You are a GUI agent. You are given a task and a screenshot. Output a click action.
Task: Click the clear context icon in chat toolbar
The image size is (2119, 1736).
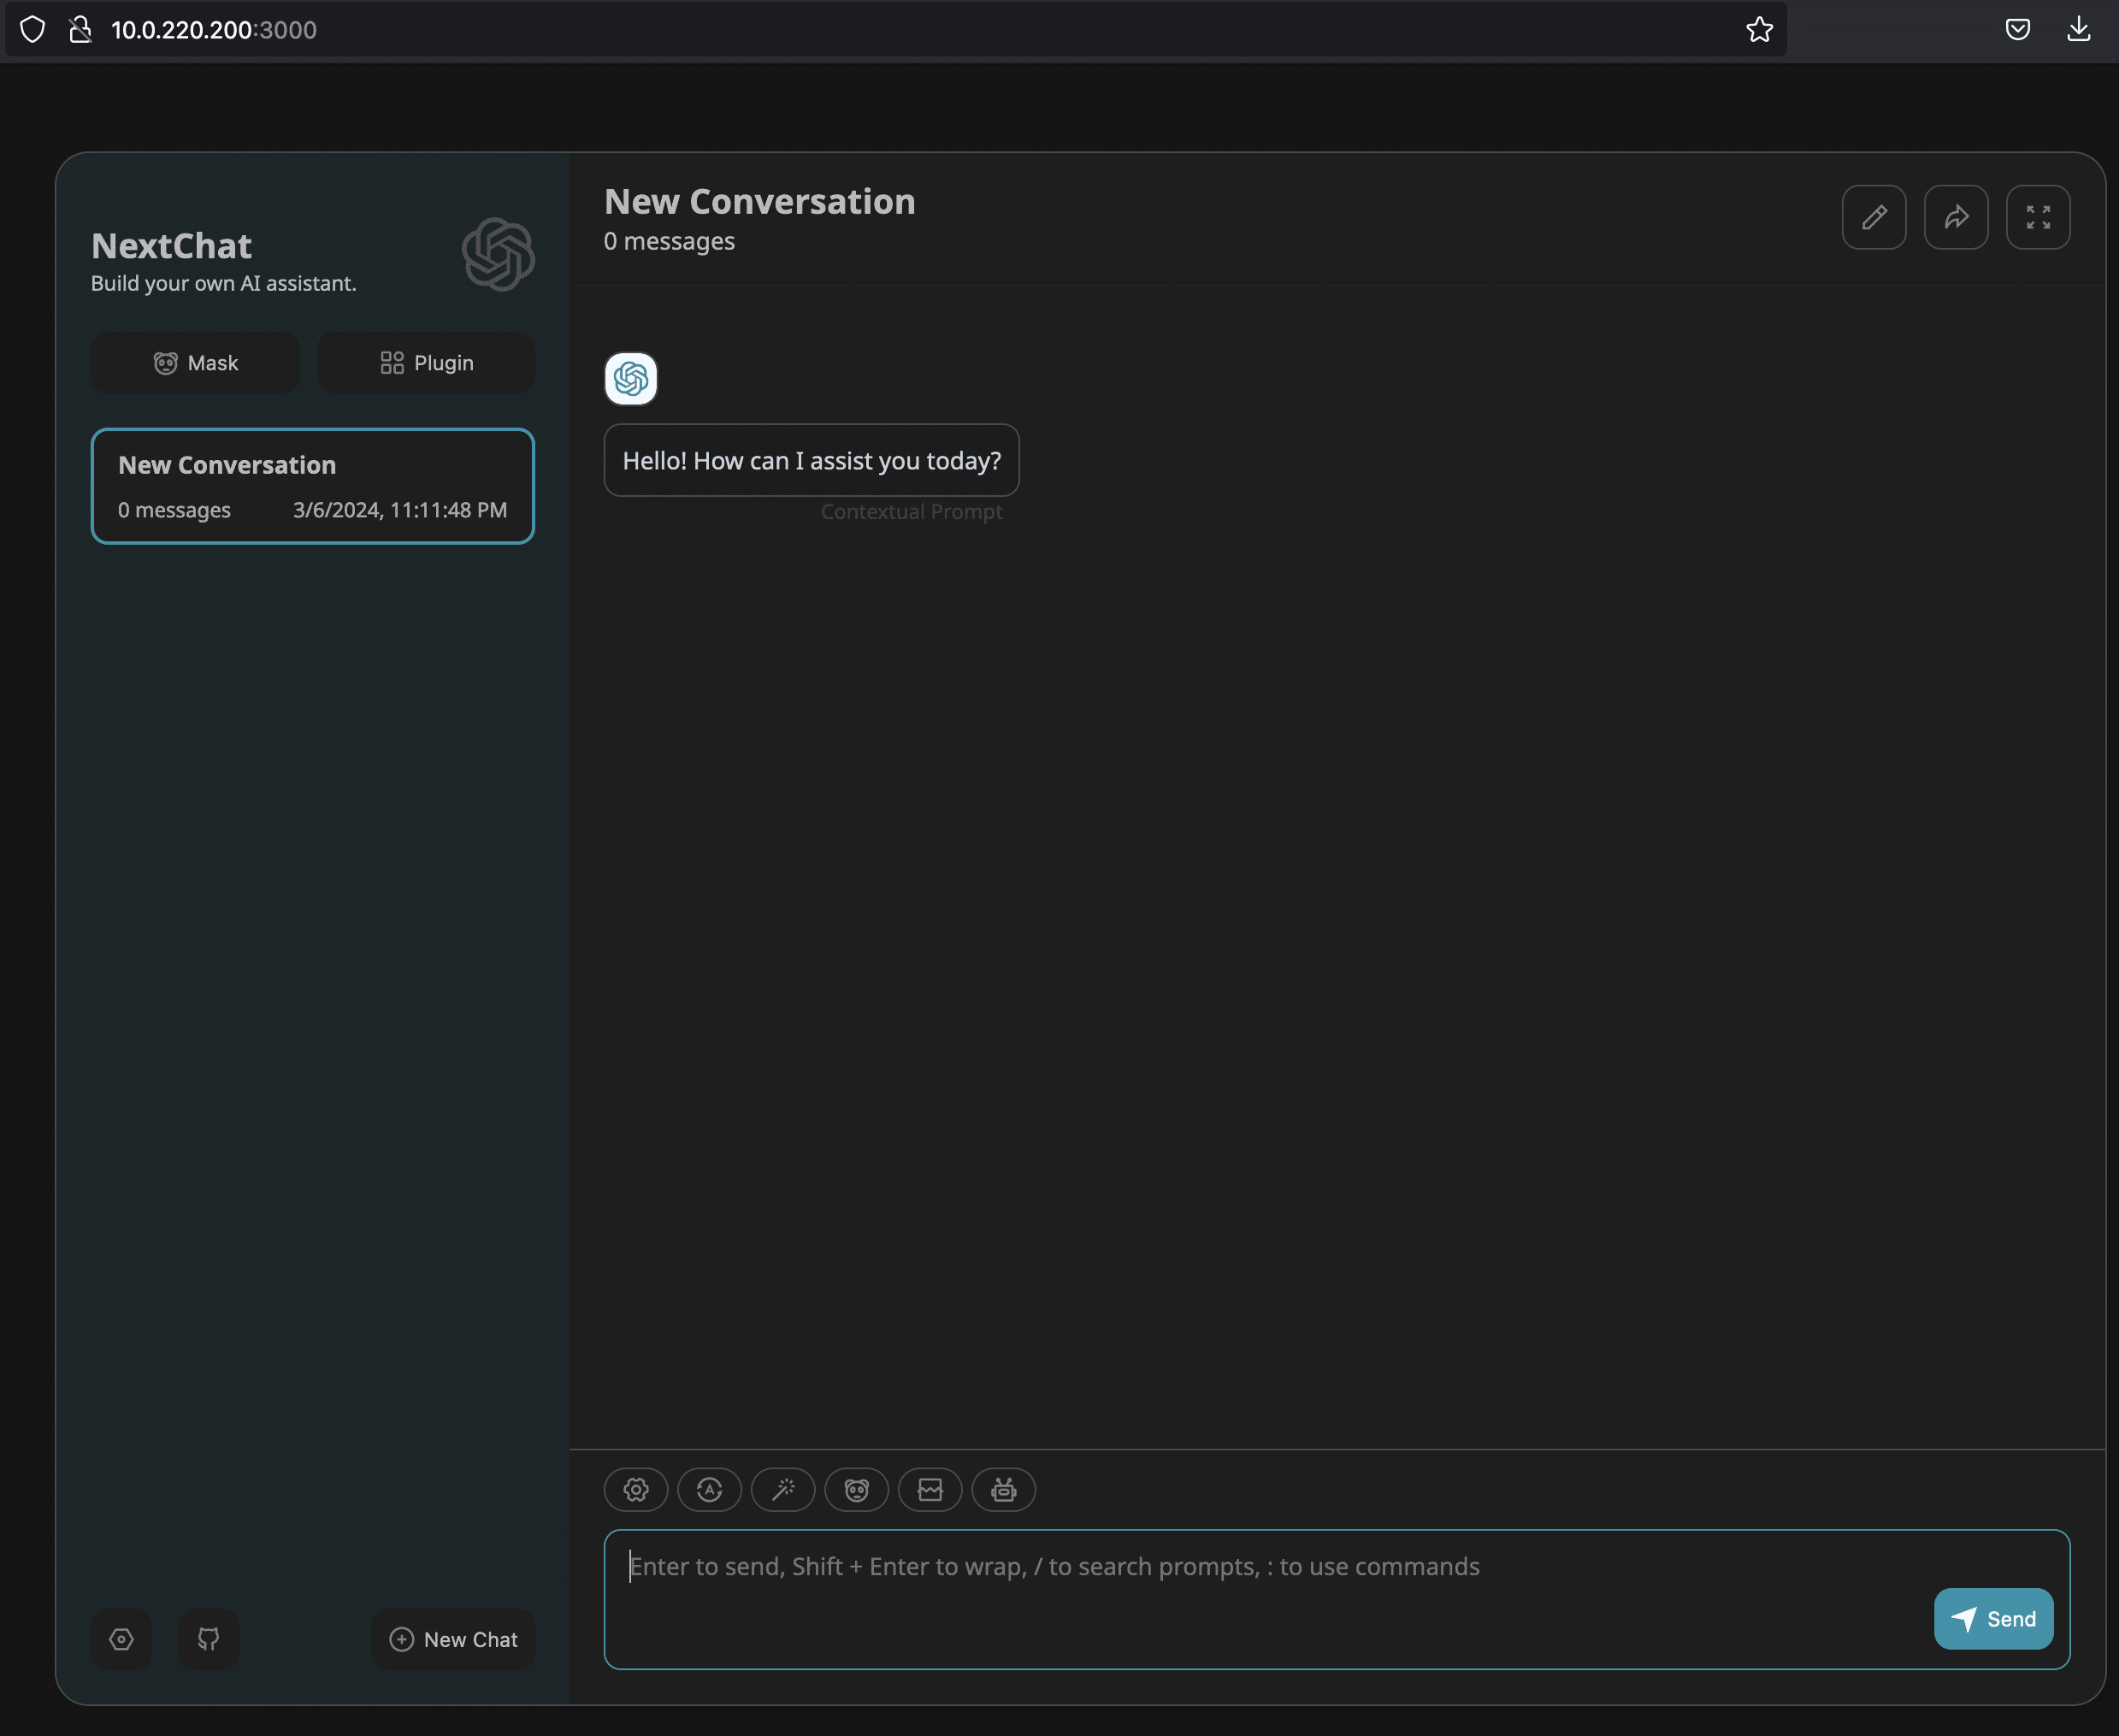click(x=930, y=1489)
